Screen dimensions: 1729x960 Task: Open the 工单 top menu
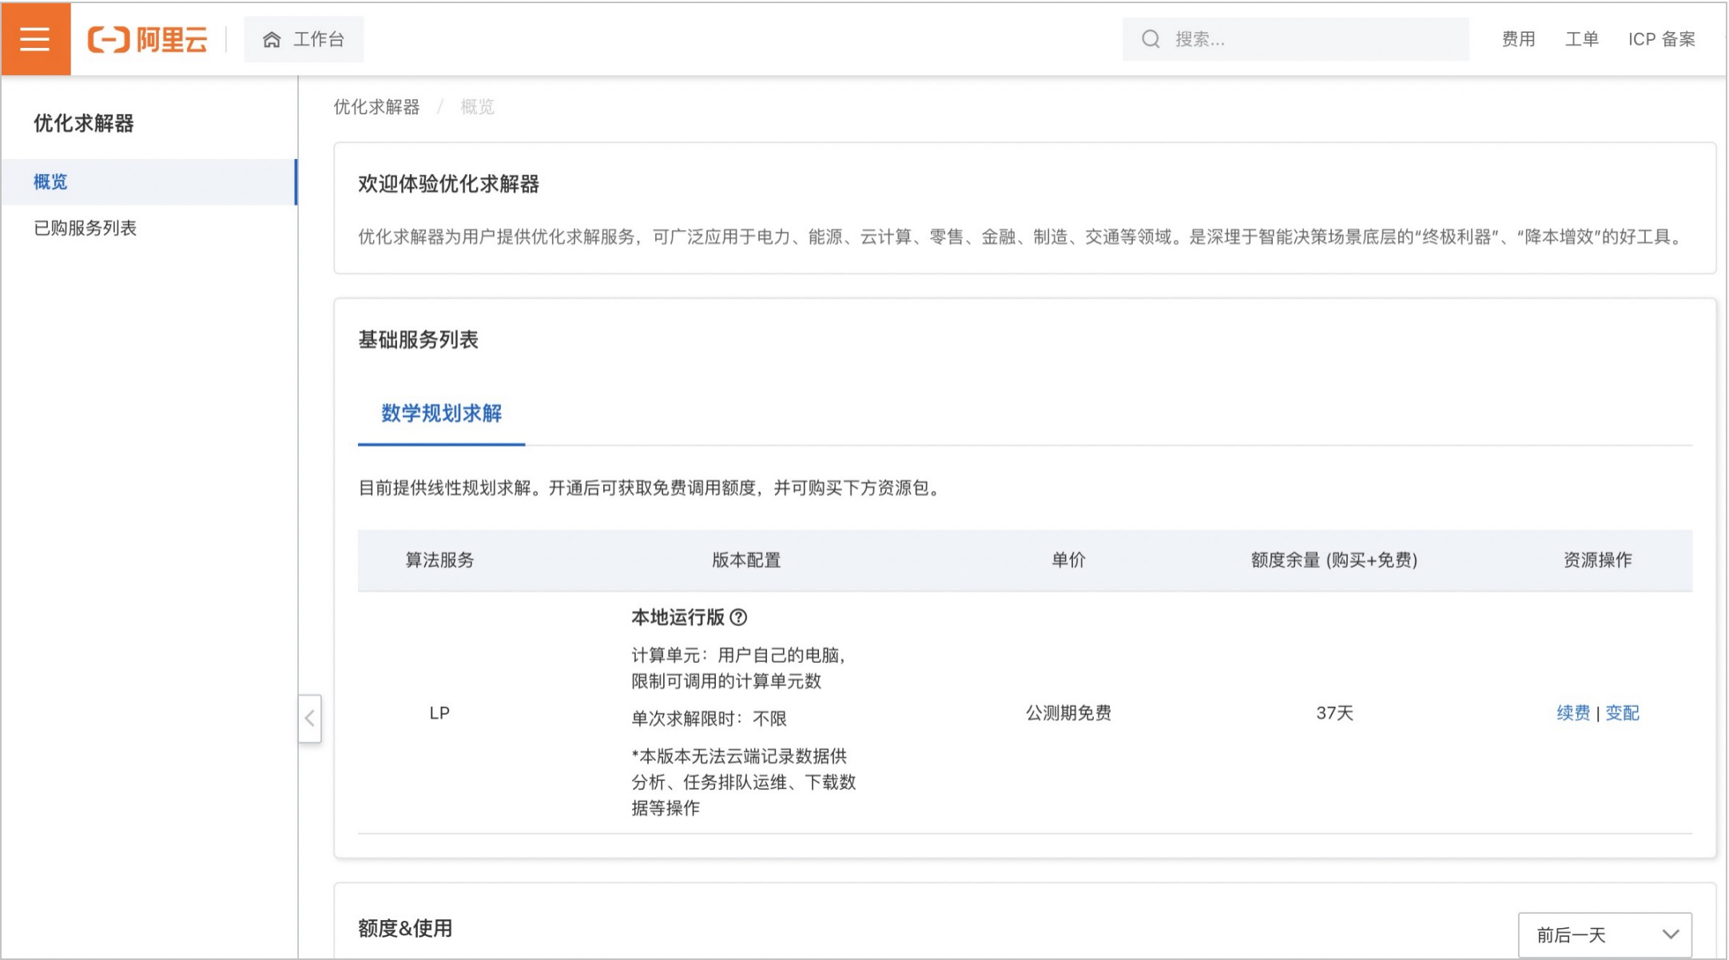coord(1581,39)
